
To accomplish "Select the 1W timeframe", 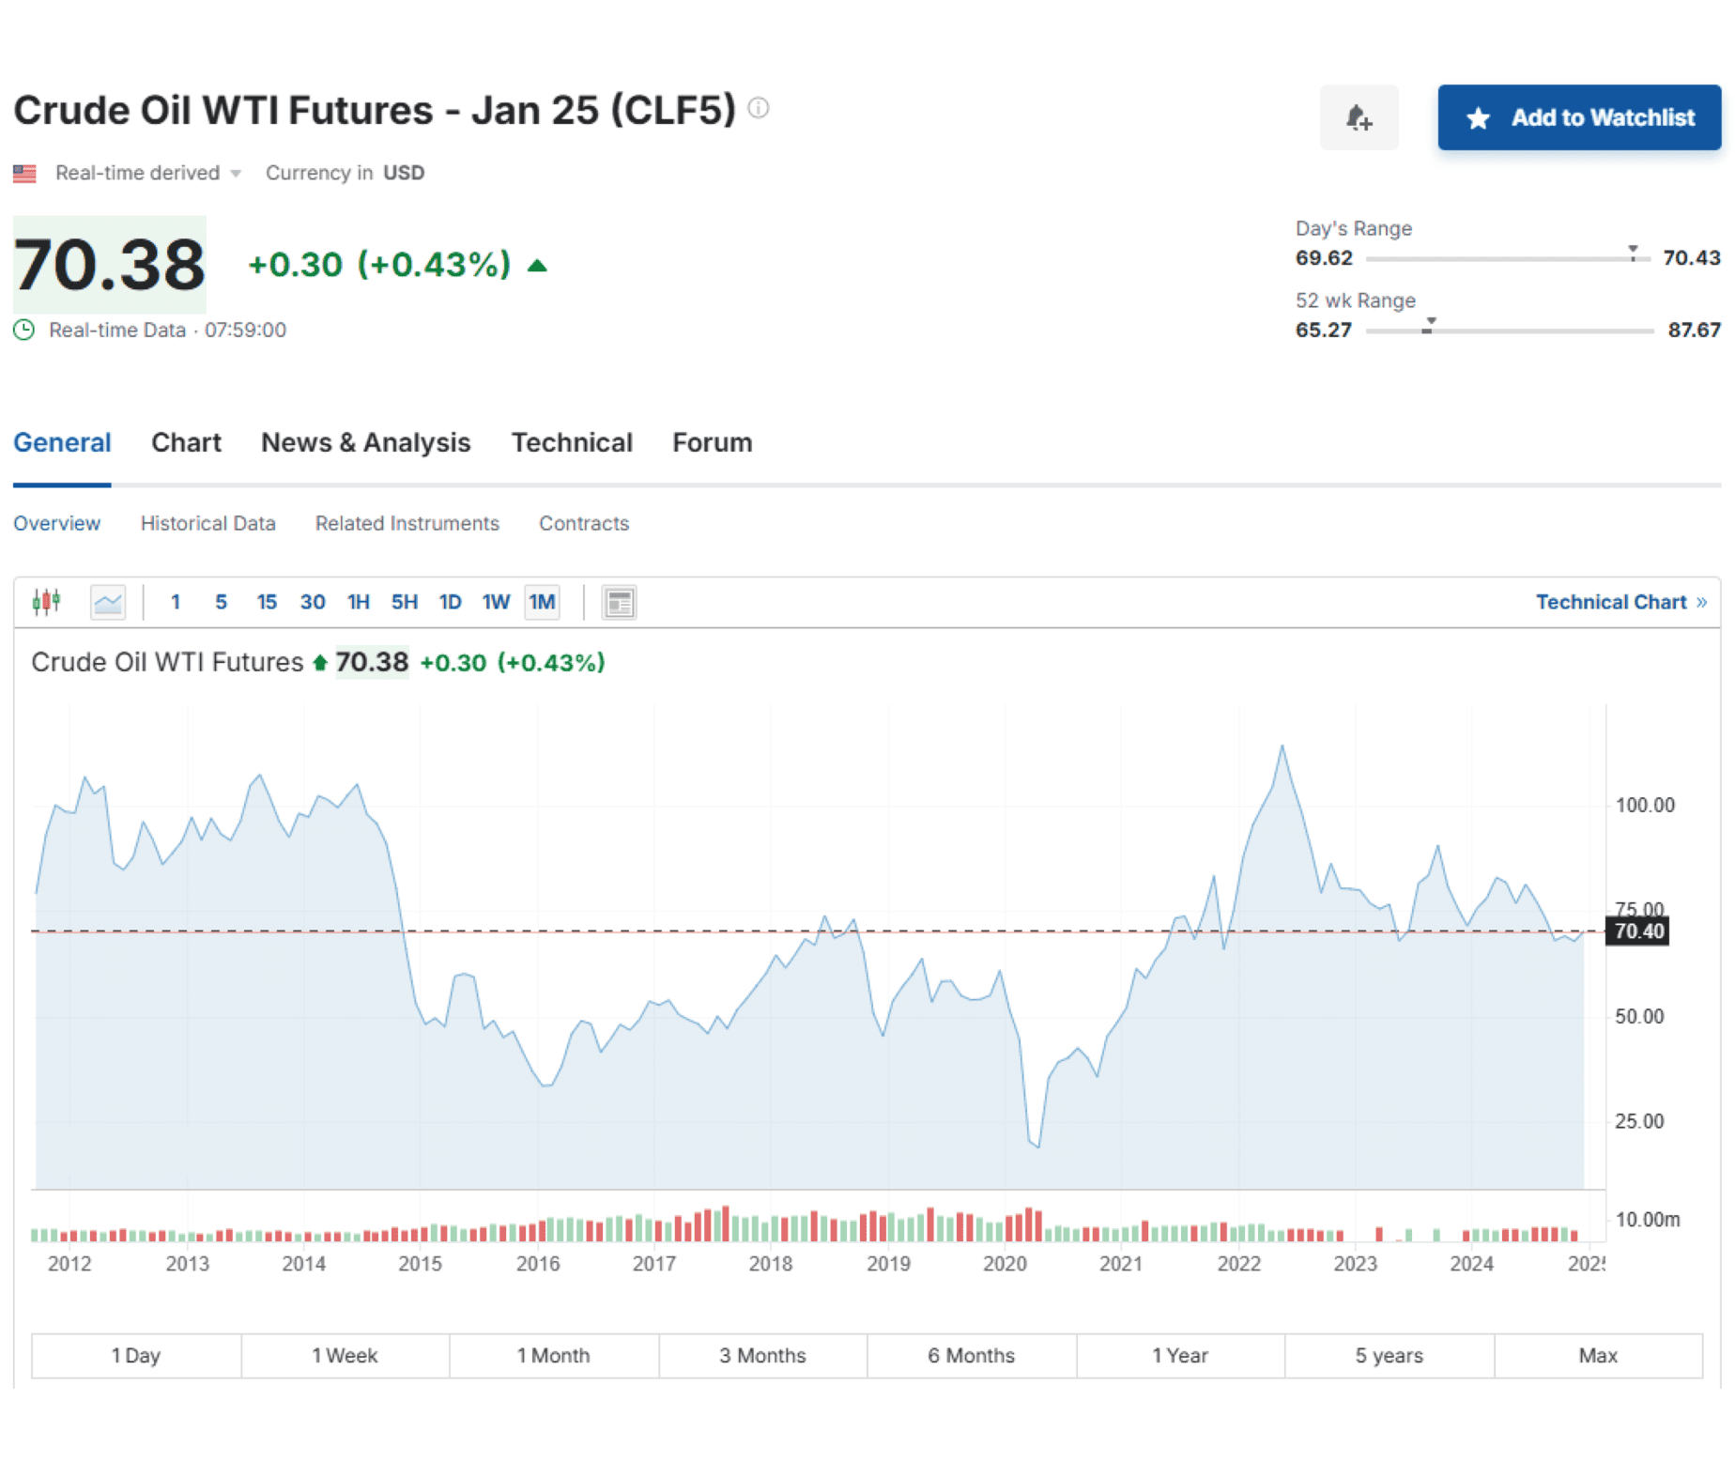I will 495,602.
